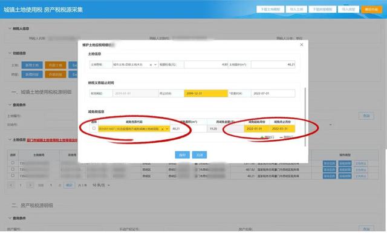
Task: Click the dialog's vertical scrollbar
Action: pos(305,117)
